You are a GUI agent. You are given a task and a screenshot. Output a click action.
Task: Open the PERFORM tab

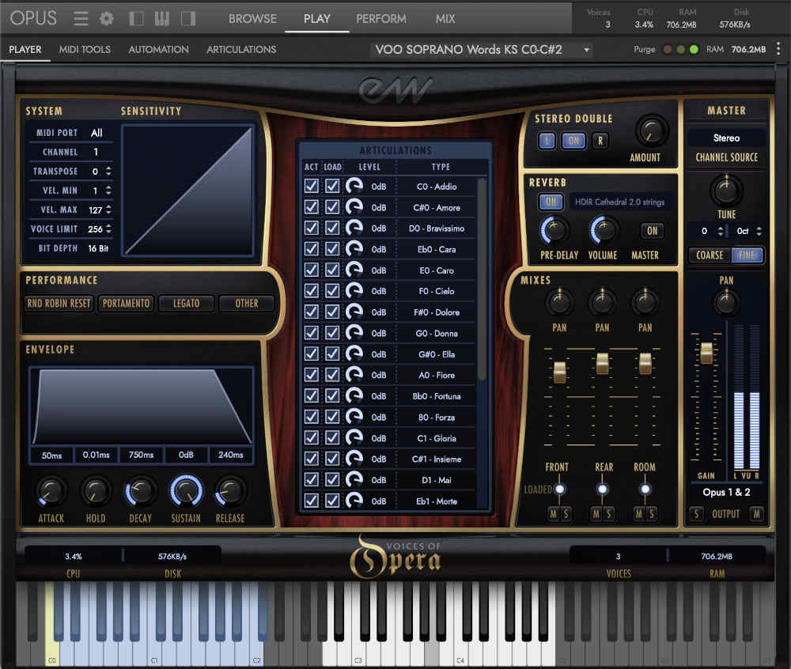pyautogui.click(x=380, y=18)
